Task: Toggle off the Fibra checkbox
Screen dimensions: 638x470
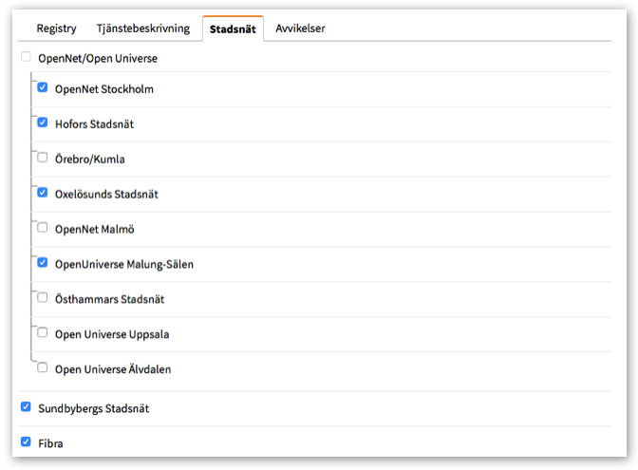Action: tap(26, 442)
